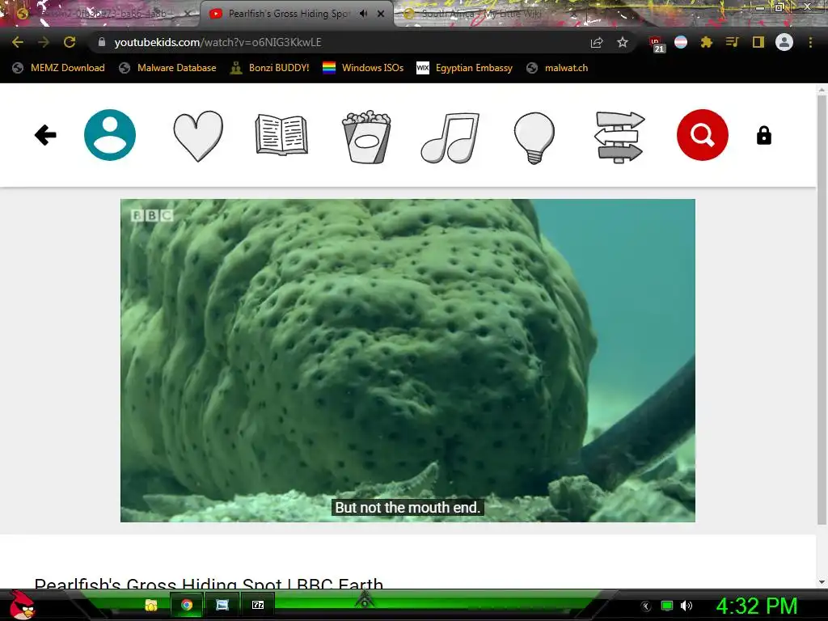Open the Chrome profile avatar
This screenshot has width=828, height=621.
coord(784,42)
